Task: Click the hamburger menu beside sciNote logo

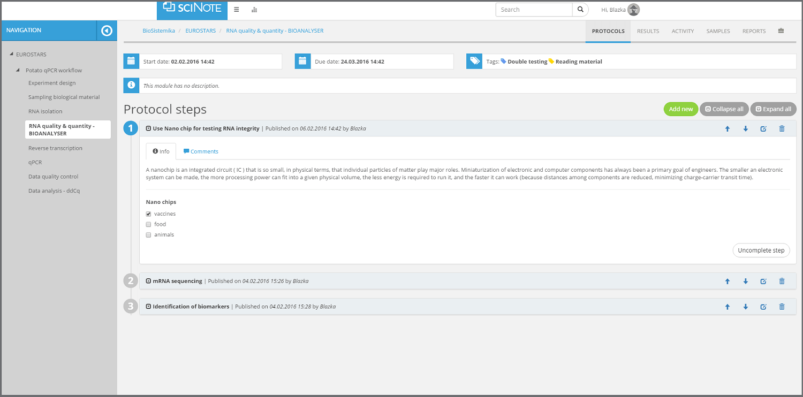Action: (236, 9)
